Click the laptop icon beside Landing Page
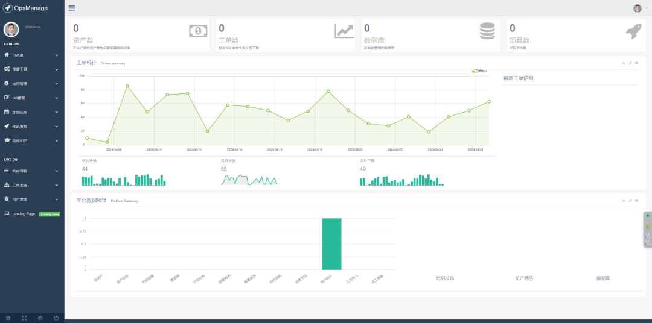 (7, 213)
